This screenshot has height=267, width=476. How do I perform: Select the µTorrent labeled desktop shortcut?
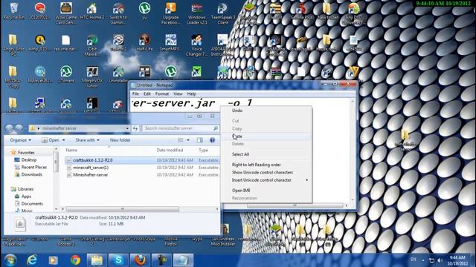pos(66,74)
